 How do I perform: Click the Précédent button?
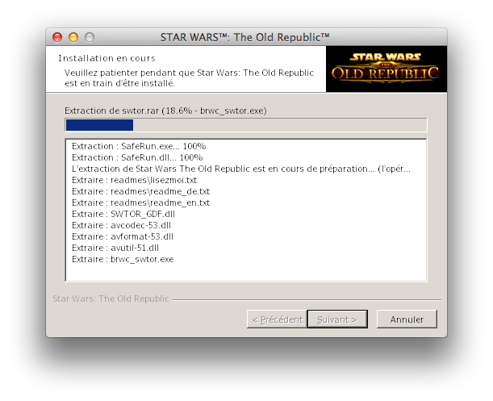coord(277,320)
